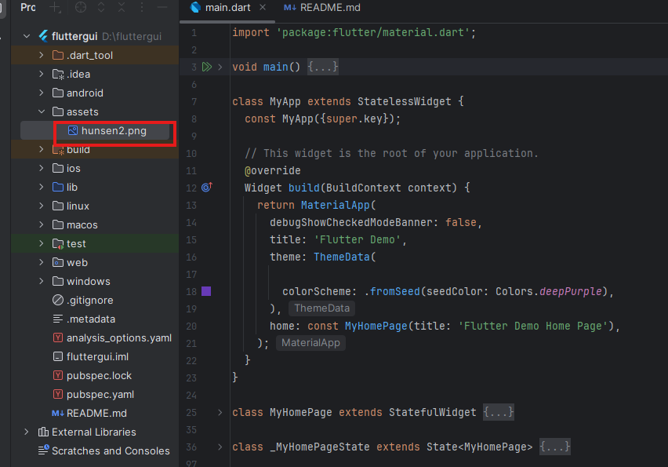Unfold the MyHomePage class code block
The width and height of the screenshot is (668, 467).
(x=220, y=412)
